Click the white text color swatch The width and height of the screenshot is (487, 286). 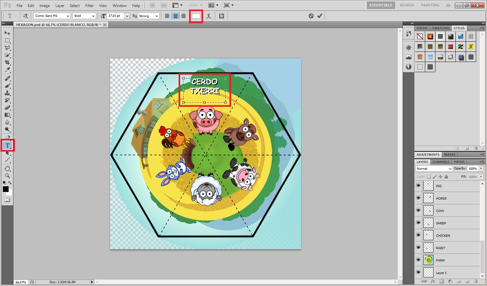[196, 16]
